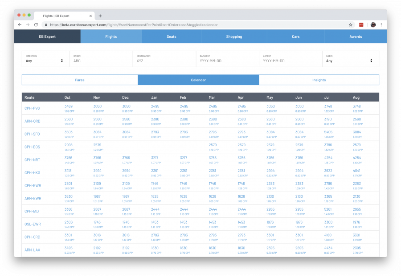Image resolution: width=401 pixels, height=276 pixels.
Task: Click the Earliest date input field
Action: pos(227,61)
